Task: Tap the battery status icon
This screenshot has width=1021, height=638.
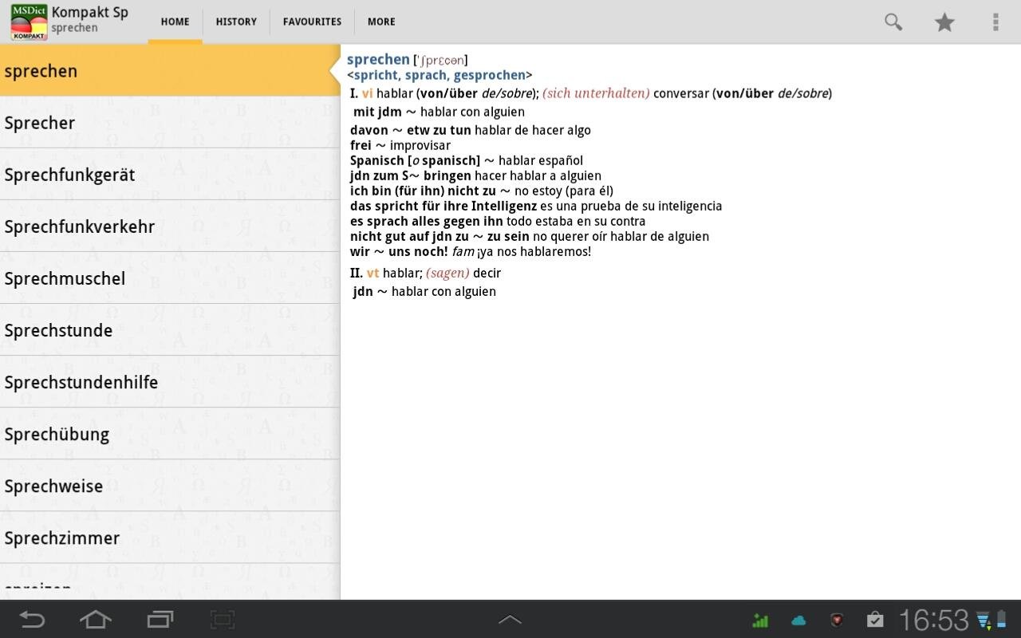Action: point(1002,620)
